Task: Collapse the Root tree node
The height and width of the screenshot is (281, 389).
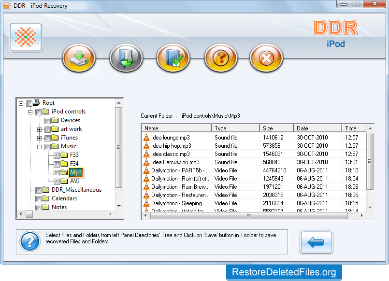Action: tap(21, 103)
